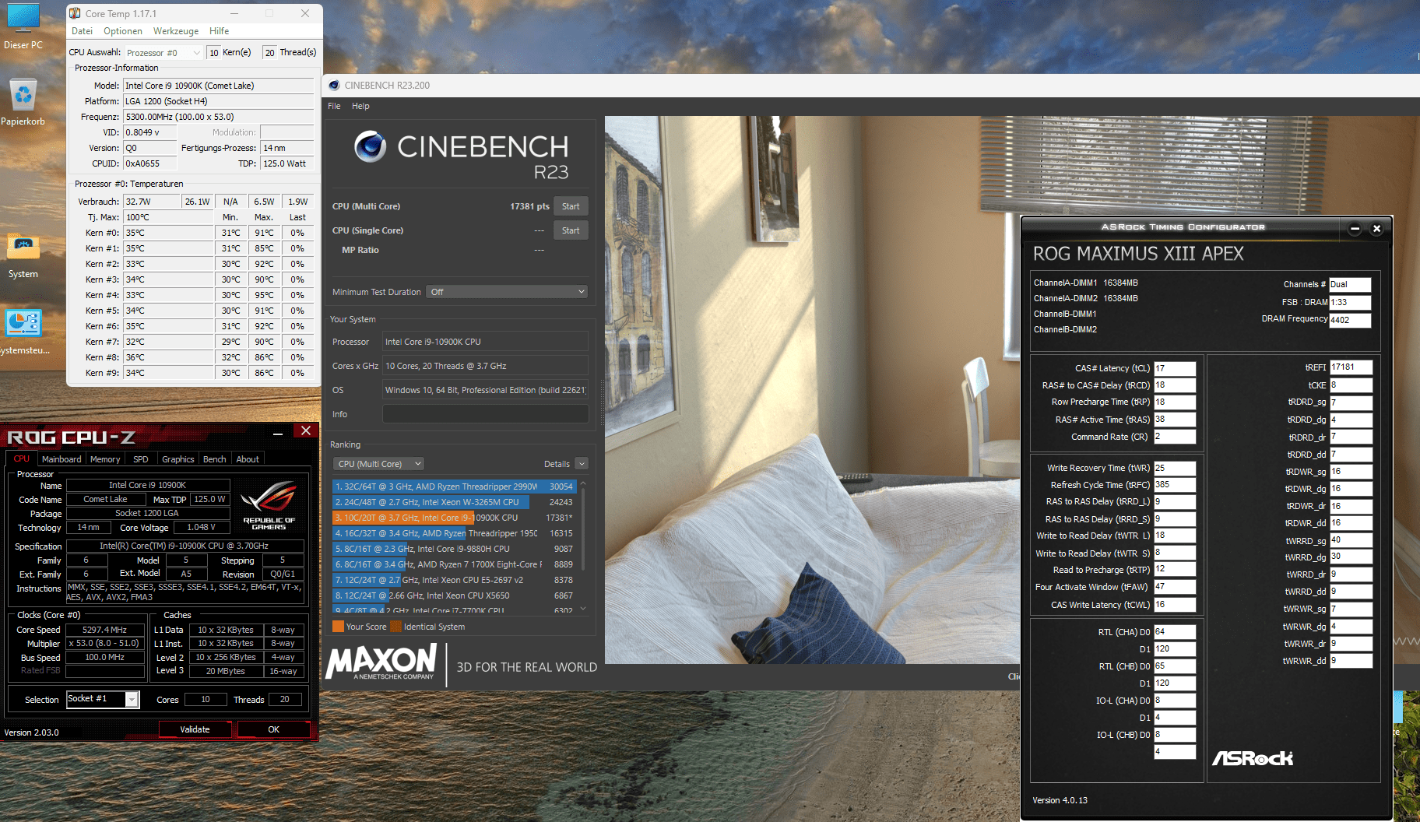The height and width of the screenshot is (822, 1420).
Task: Select the Intel Xeon W-3265M ranking row
Action: click(x=454, y=502)
